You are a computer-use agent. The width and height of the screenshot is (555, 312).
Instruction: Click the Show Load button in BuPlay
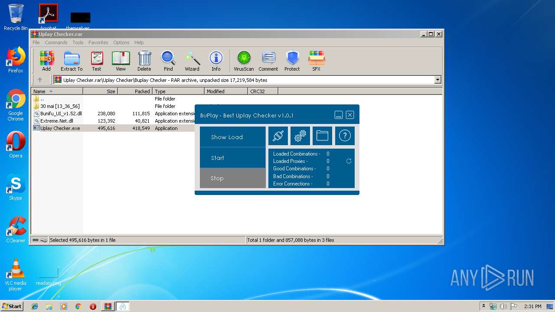(x=232, y=137)
